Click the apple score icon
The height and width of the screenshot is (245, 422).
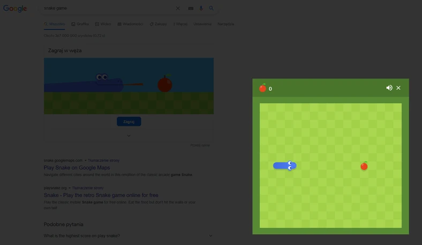pyautogui.click(x=262, y=88)
